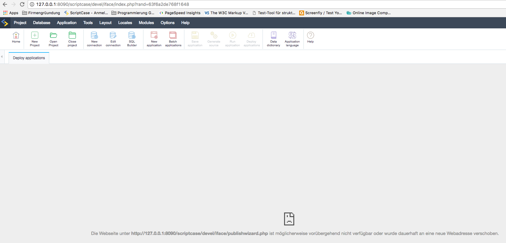Create a New application
The width and height of the screenshot is (506, 243).
pyautogui.click(x=154, y=39)
